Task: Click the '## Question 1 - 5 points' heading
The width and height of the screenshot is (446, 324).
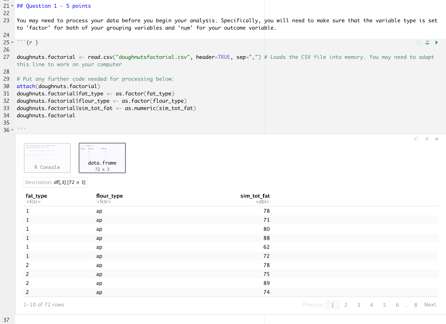Action: (54, 6)
